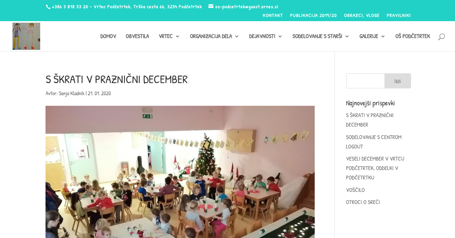Open OBRAZCI, VLOGE link

coord(362,15)
